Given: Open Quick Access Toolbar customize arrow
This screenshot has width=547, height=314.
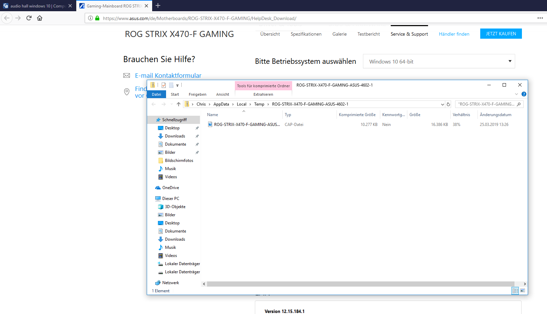Looking at the screenshot, I should click(x=177, y=86).
